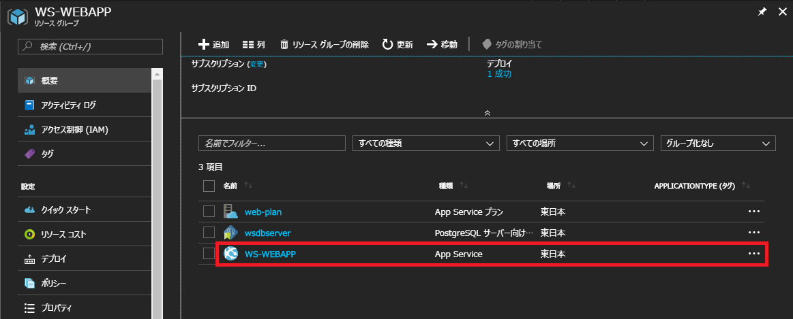Click the search magnifier icon in sidebar
This screenshot has width=793, height=319.
[29, 46]
